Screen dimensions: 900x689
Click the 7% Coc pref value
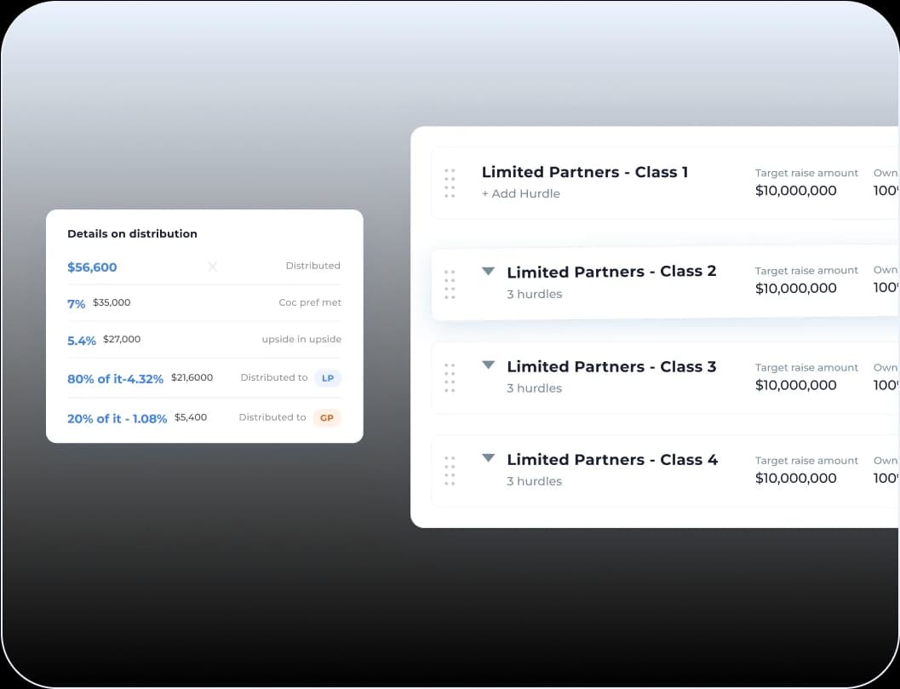click(x=77, y=303)
